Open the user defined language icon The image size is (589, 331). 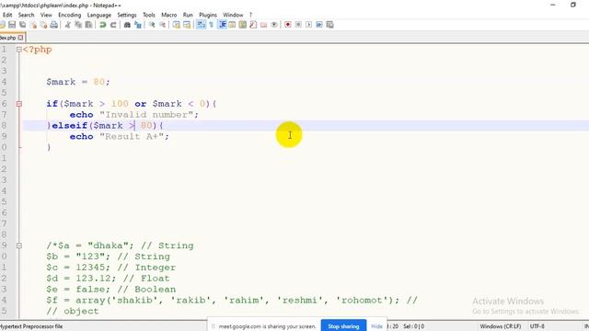[232, 25]
